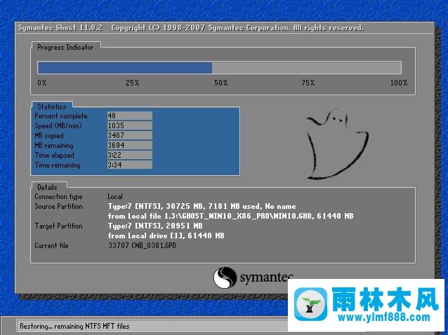Click the symantec wordmark
This screenshot has height=335, width=448.
(266, 278)
